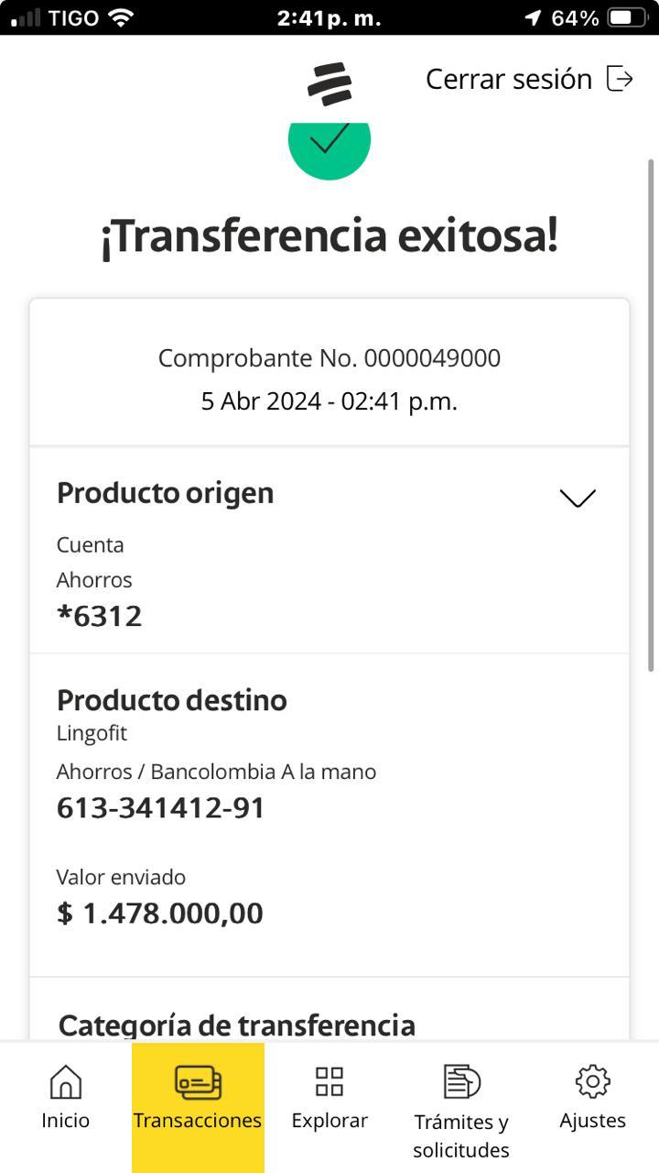
Task: Tap the Transacciones card icon
Action: pyautogui.click(x=198, y=1081)
